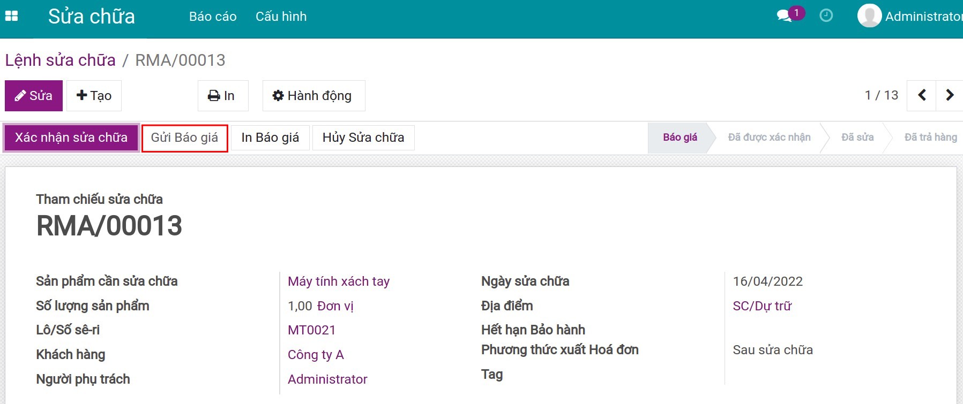Image resolution: width=963 pixels, height=404 pixels.
Task: Open the Báo cáo menu
Action: click(x=213, y=17)
